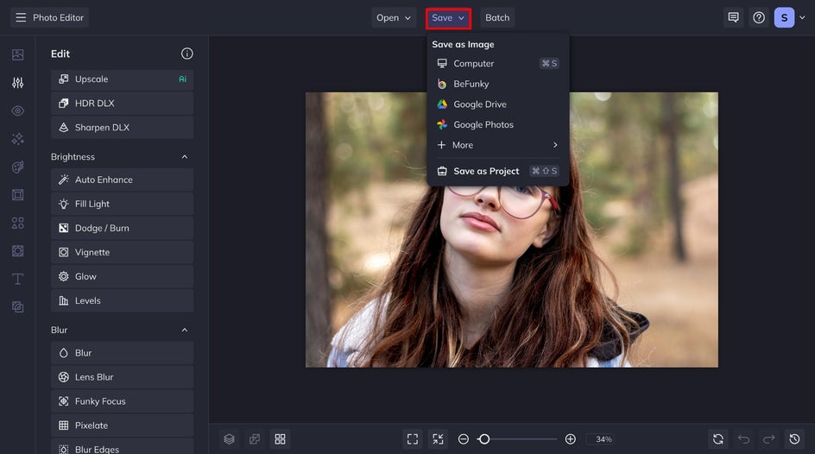Select Google Drive save option
815x454 pixels.
click(x=479, y=104)
